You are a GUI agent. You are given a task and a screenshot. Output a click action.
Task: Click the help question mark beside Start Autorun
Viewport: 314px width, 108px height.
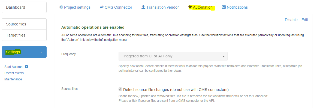[26, 67]
